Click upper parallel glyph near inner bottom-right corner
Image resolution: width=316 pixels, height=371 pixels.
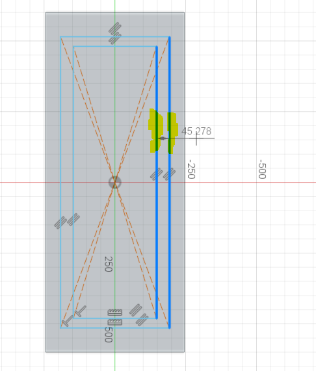136,310
